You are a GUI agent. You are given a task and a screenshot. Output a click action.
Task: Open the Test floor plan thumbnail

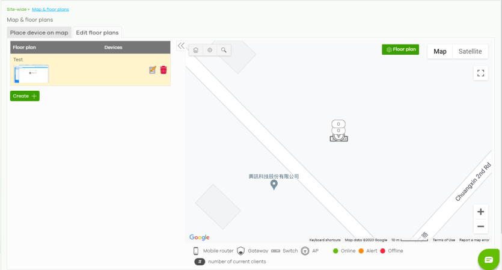(31, 74)
